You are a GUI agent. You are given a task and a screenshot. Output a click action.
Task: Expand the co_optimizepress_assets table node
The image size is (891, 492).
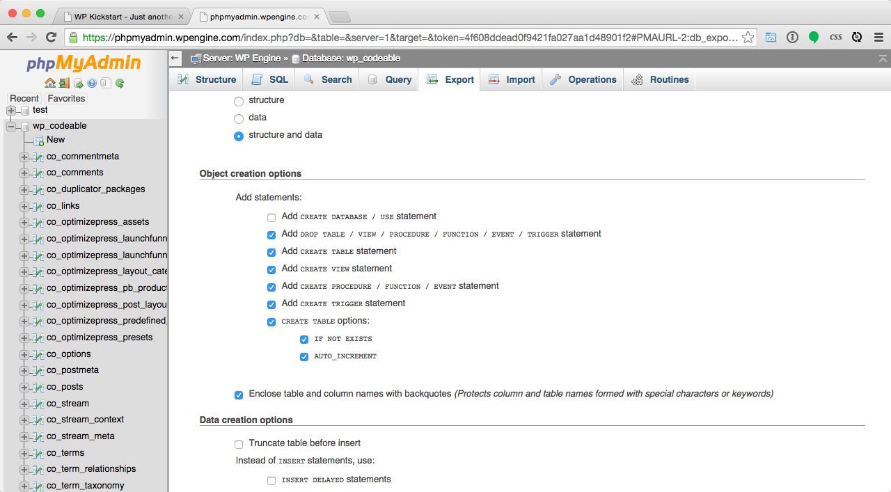24,223
